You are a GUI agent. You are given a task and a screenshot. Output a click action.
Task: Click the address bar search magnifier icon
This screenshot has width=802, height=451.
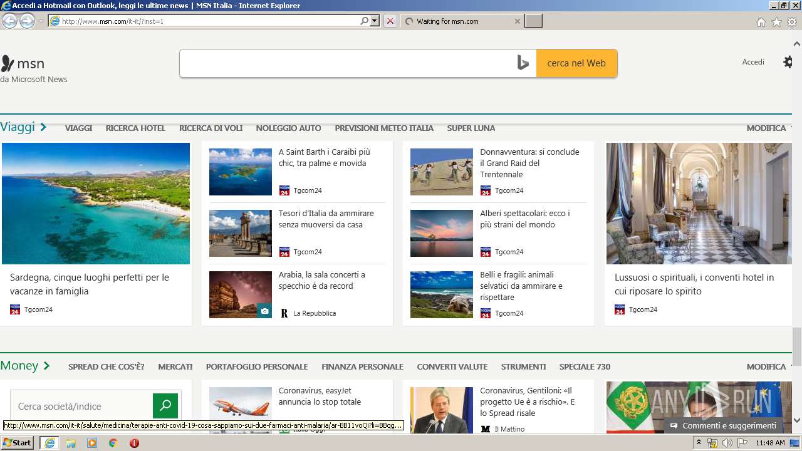365,21
